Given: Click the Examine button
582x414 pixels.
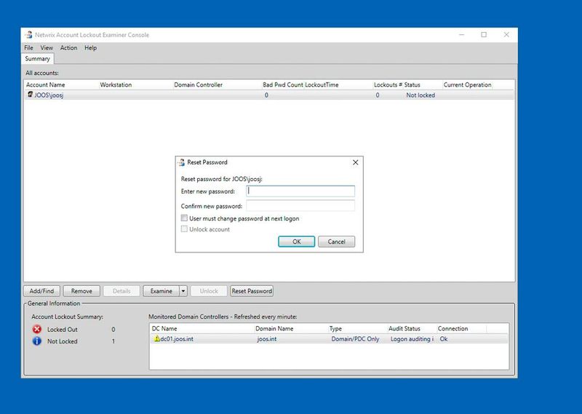Looking at the screenshot, I should (161, 291).
